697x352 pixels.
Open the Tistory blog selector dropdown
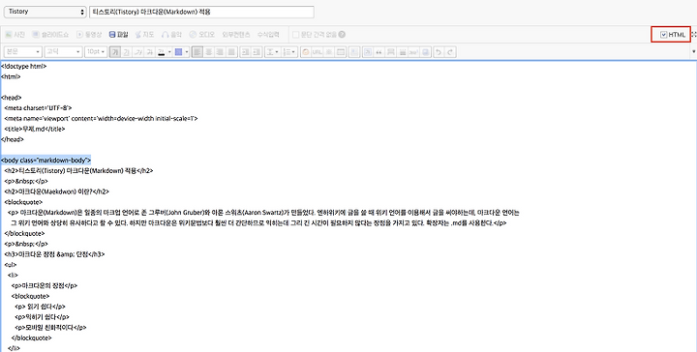(45, 12)
